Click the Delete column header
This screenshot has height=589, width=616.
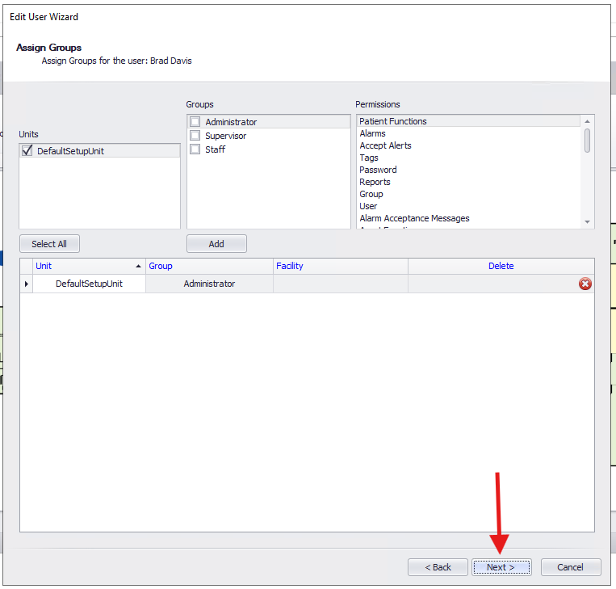pyautogui.click(x=501, y=266)
